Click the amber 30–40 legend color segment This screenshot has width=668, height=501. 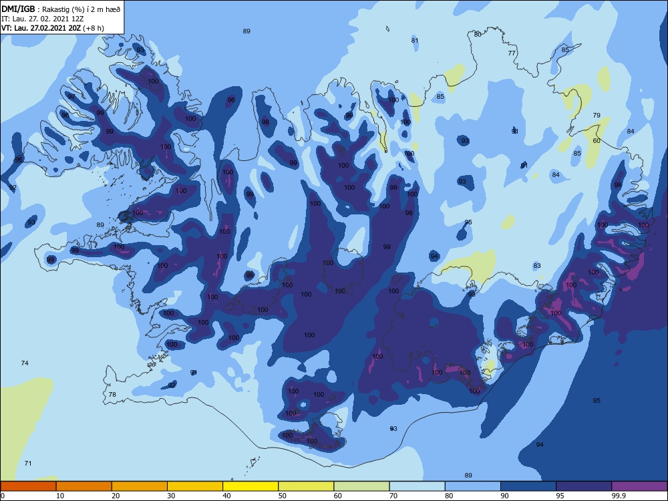tap(195, 486)
